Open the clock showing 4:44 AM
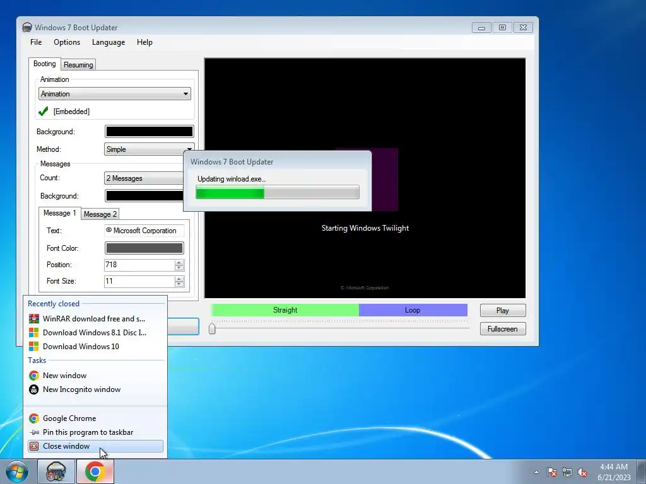The height and width of the screenshot is (484, 646). (614, 471)
